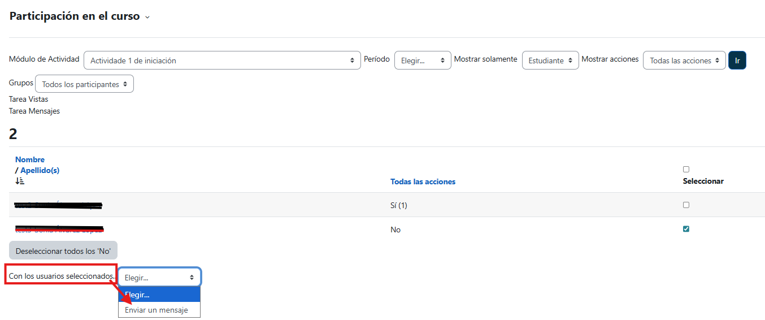
Task: Check the box for the Sí (1) user
Action: [x=686, y=205]
